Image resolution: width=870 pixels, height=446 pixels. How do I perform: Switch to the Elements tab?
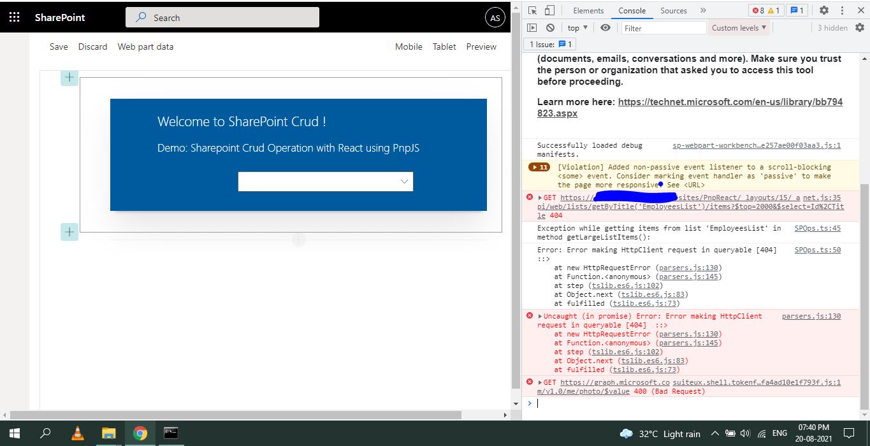(588, 10)
